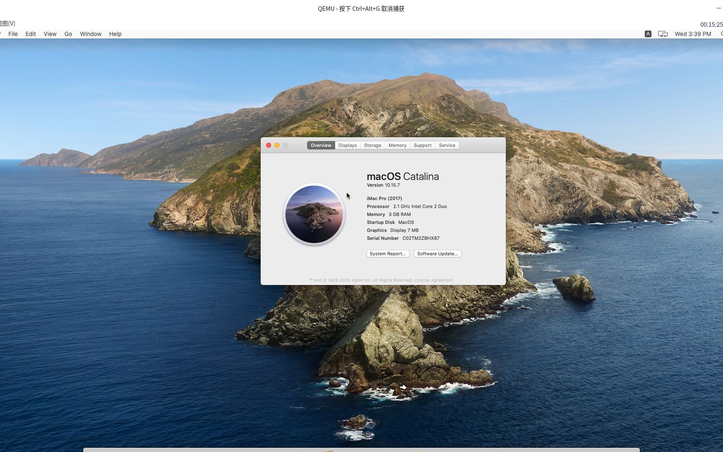This screenshot has height=452, width=723.
Task: Open the Go menu
Action: tap(68, 34)
